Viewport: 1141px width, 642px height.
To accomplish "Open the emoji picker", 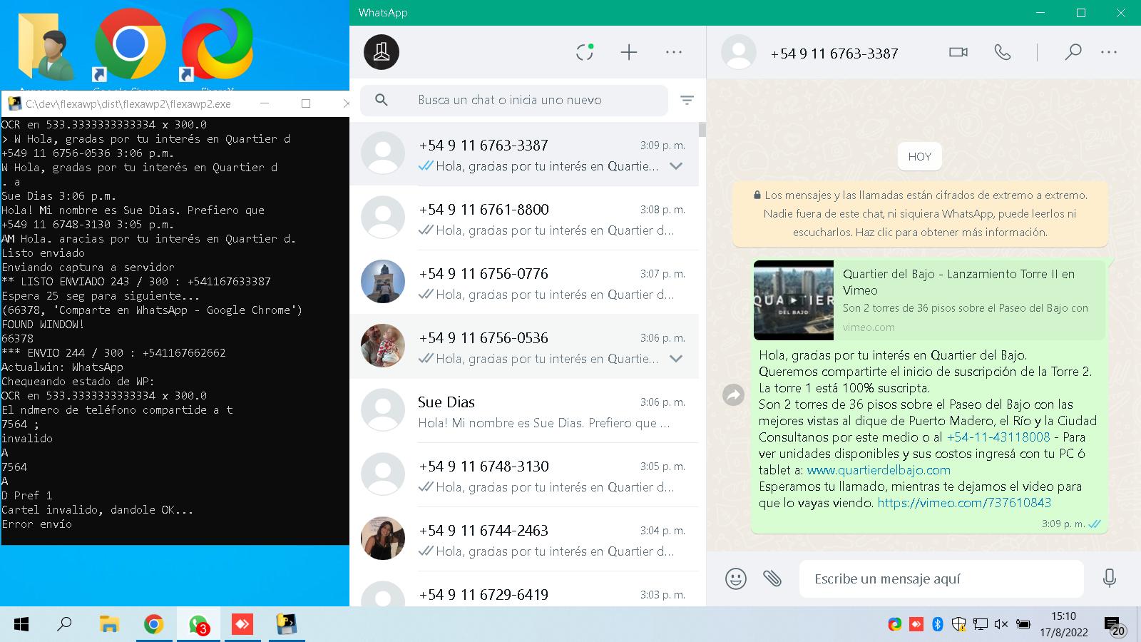I will point(736,579).
